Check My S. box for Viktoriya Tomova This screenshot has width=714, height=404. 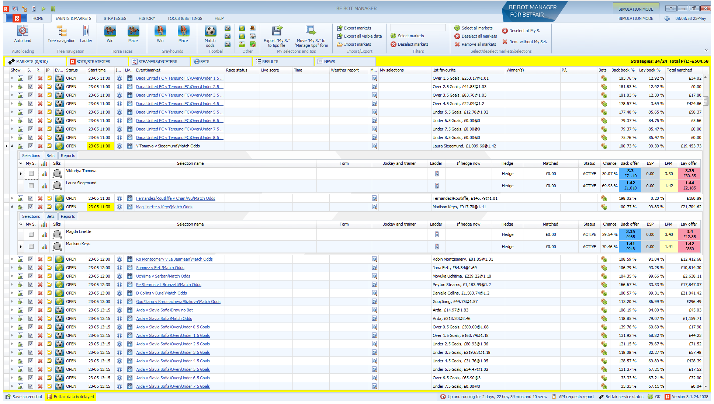coord(31,174)
